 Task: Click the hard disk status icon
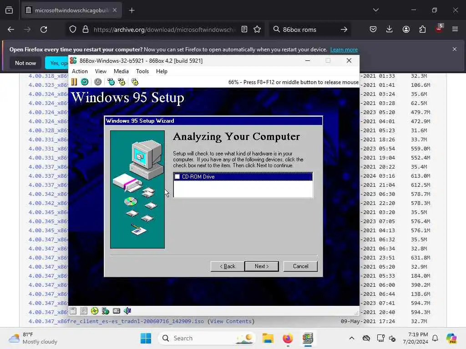coord(116,311)
